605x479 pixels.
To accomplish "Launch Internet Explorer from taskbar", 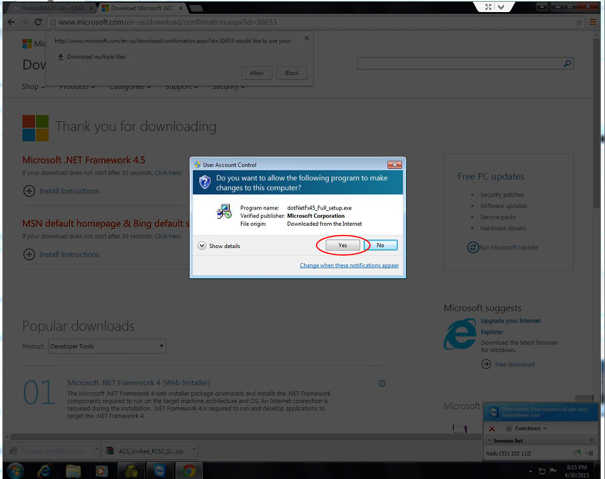I will pyautogui.click(x=45, y=471).
